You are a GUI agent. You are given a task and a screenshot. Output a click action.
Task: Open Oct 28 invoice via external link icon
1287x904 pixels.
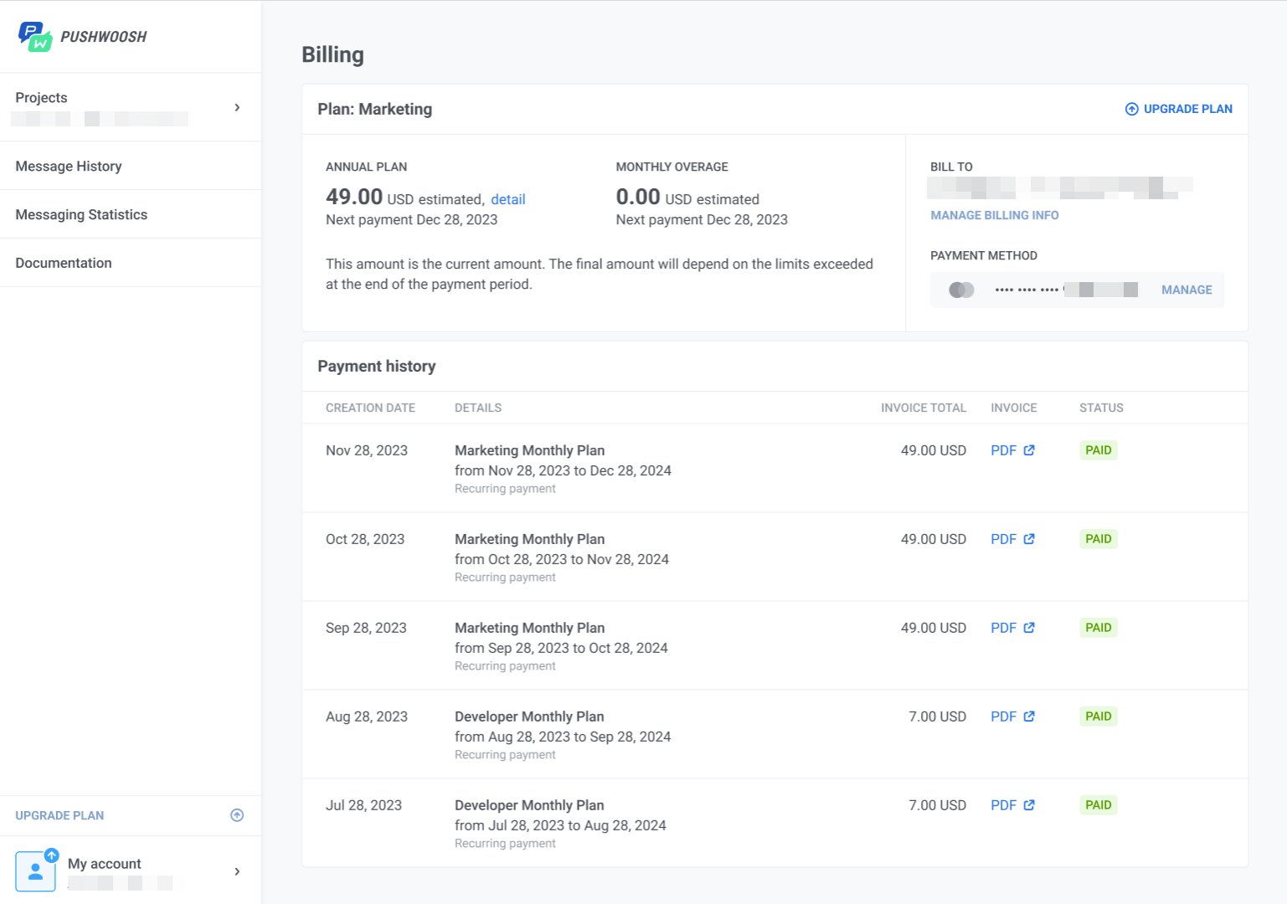point(1029,538)
